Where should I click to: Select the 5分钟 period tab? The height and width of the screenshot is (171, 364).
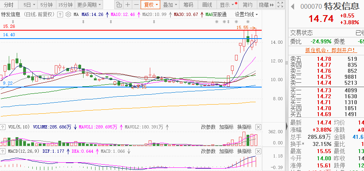(x=46, y=5)
